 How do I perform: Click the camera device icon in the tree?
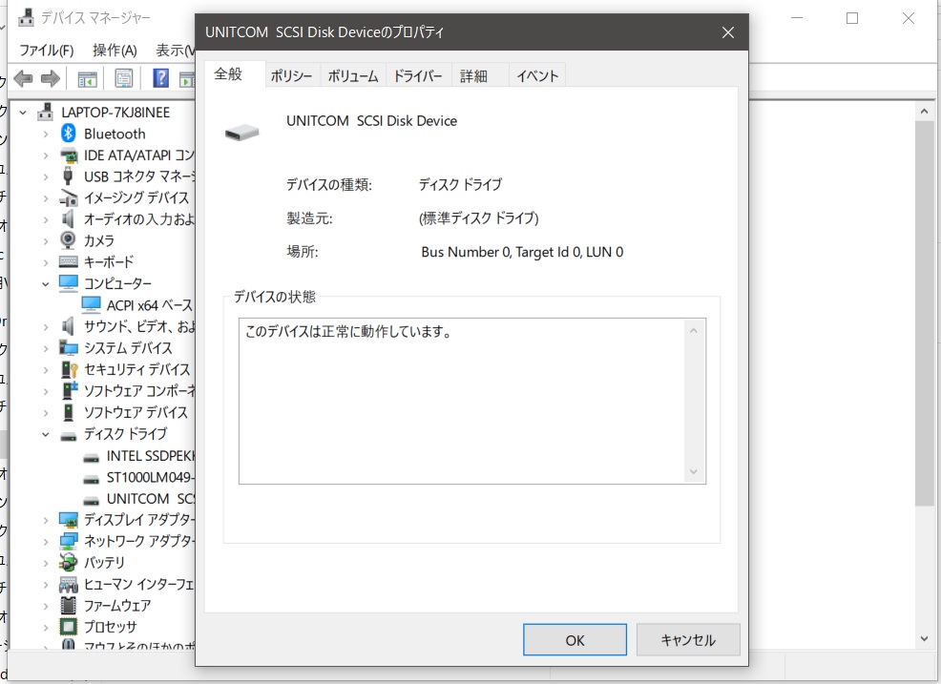[68, 239]
